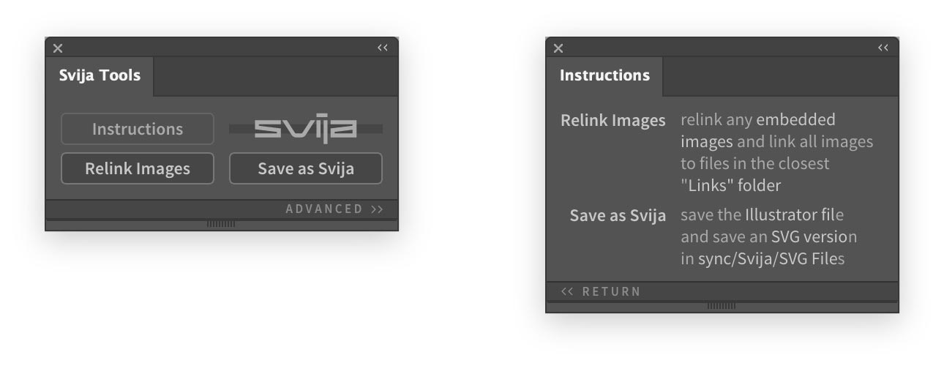Image resolution: width=944 pixels, height=366 pixels.
Task: Click the Instructions panel bottom resize grip
Action: point(722,306)
